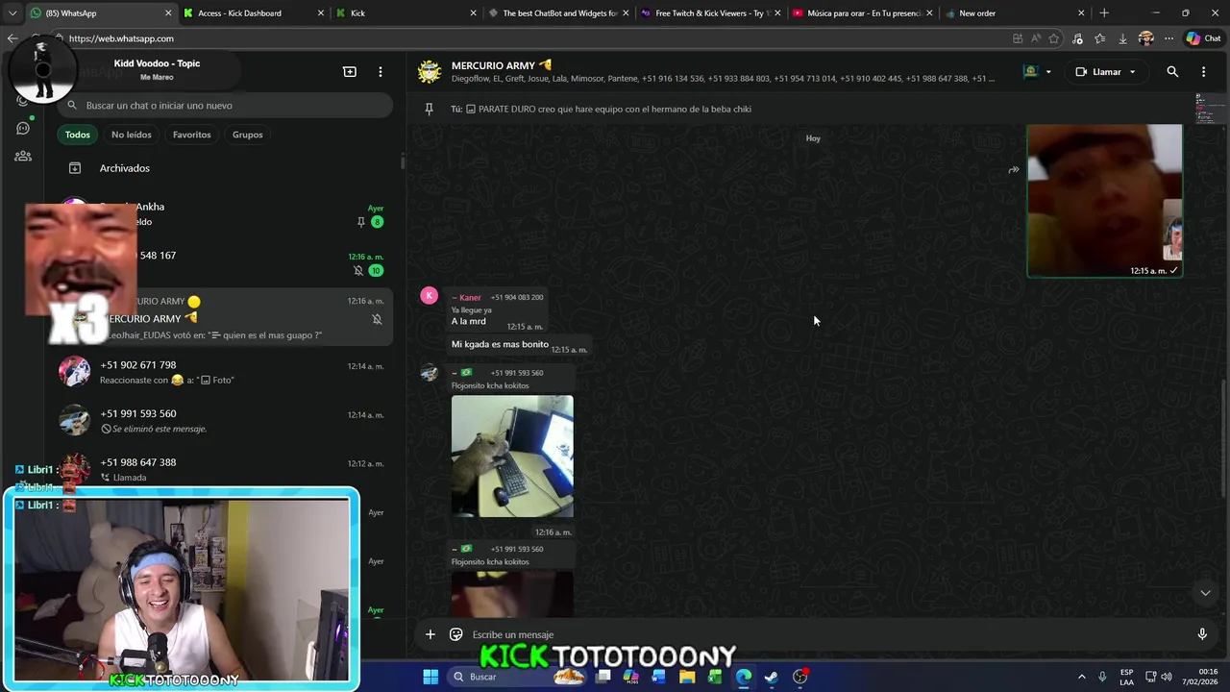Click the Buscar un chat search field
The image size is (1230, 692).
[225, 106]
